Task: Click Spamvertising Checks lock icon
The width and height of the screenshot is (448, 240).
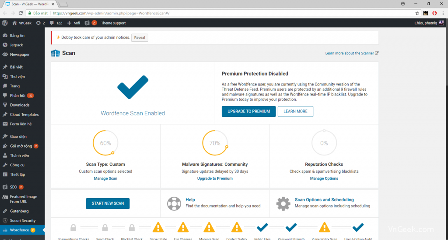Action: [73, 228]
